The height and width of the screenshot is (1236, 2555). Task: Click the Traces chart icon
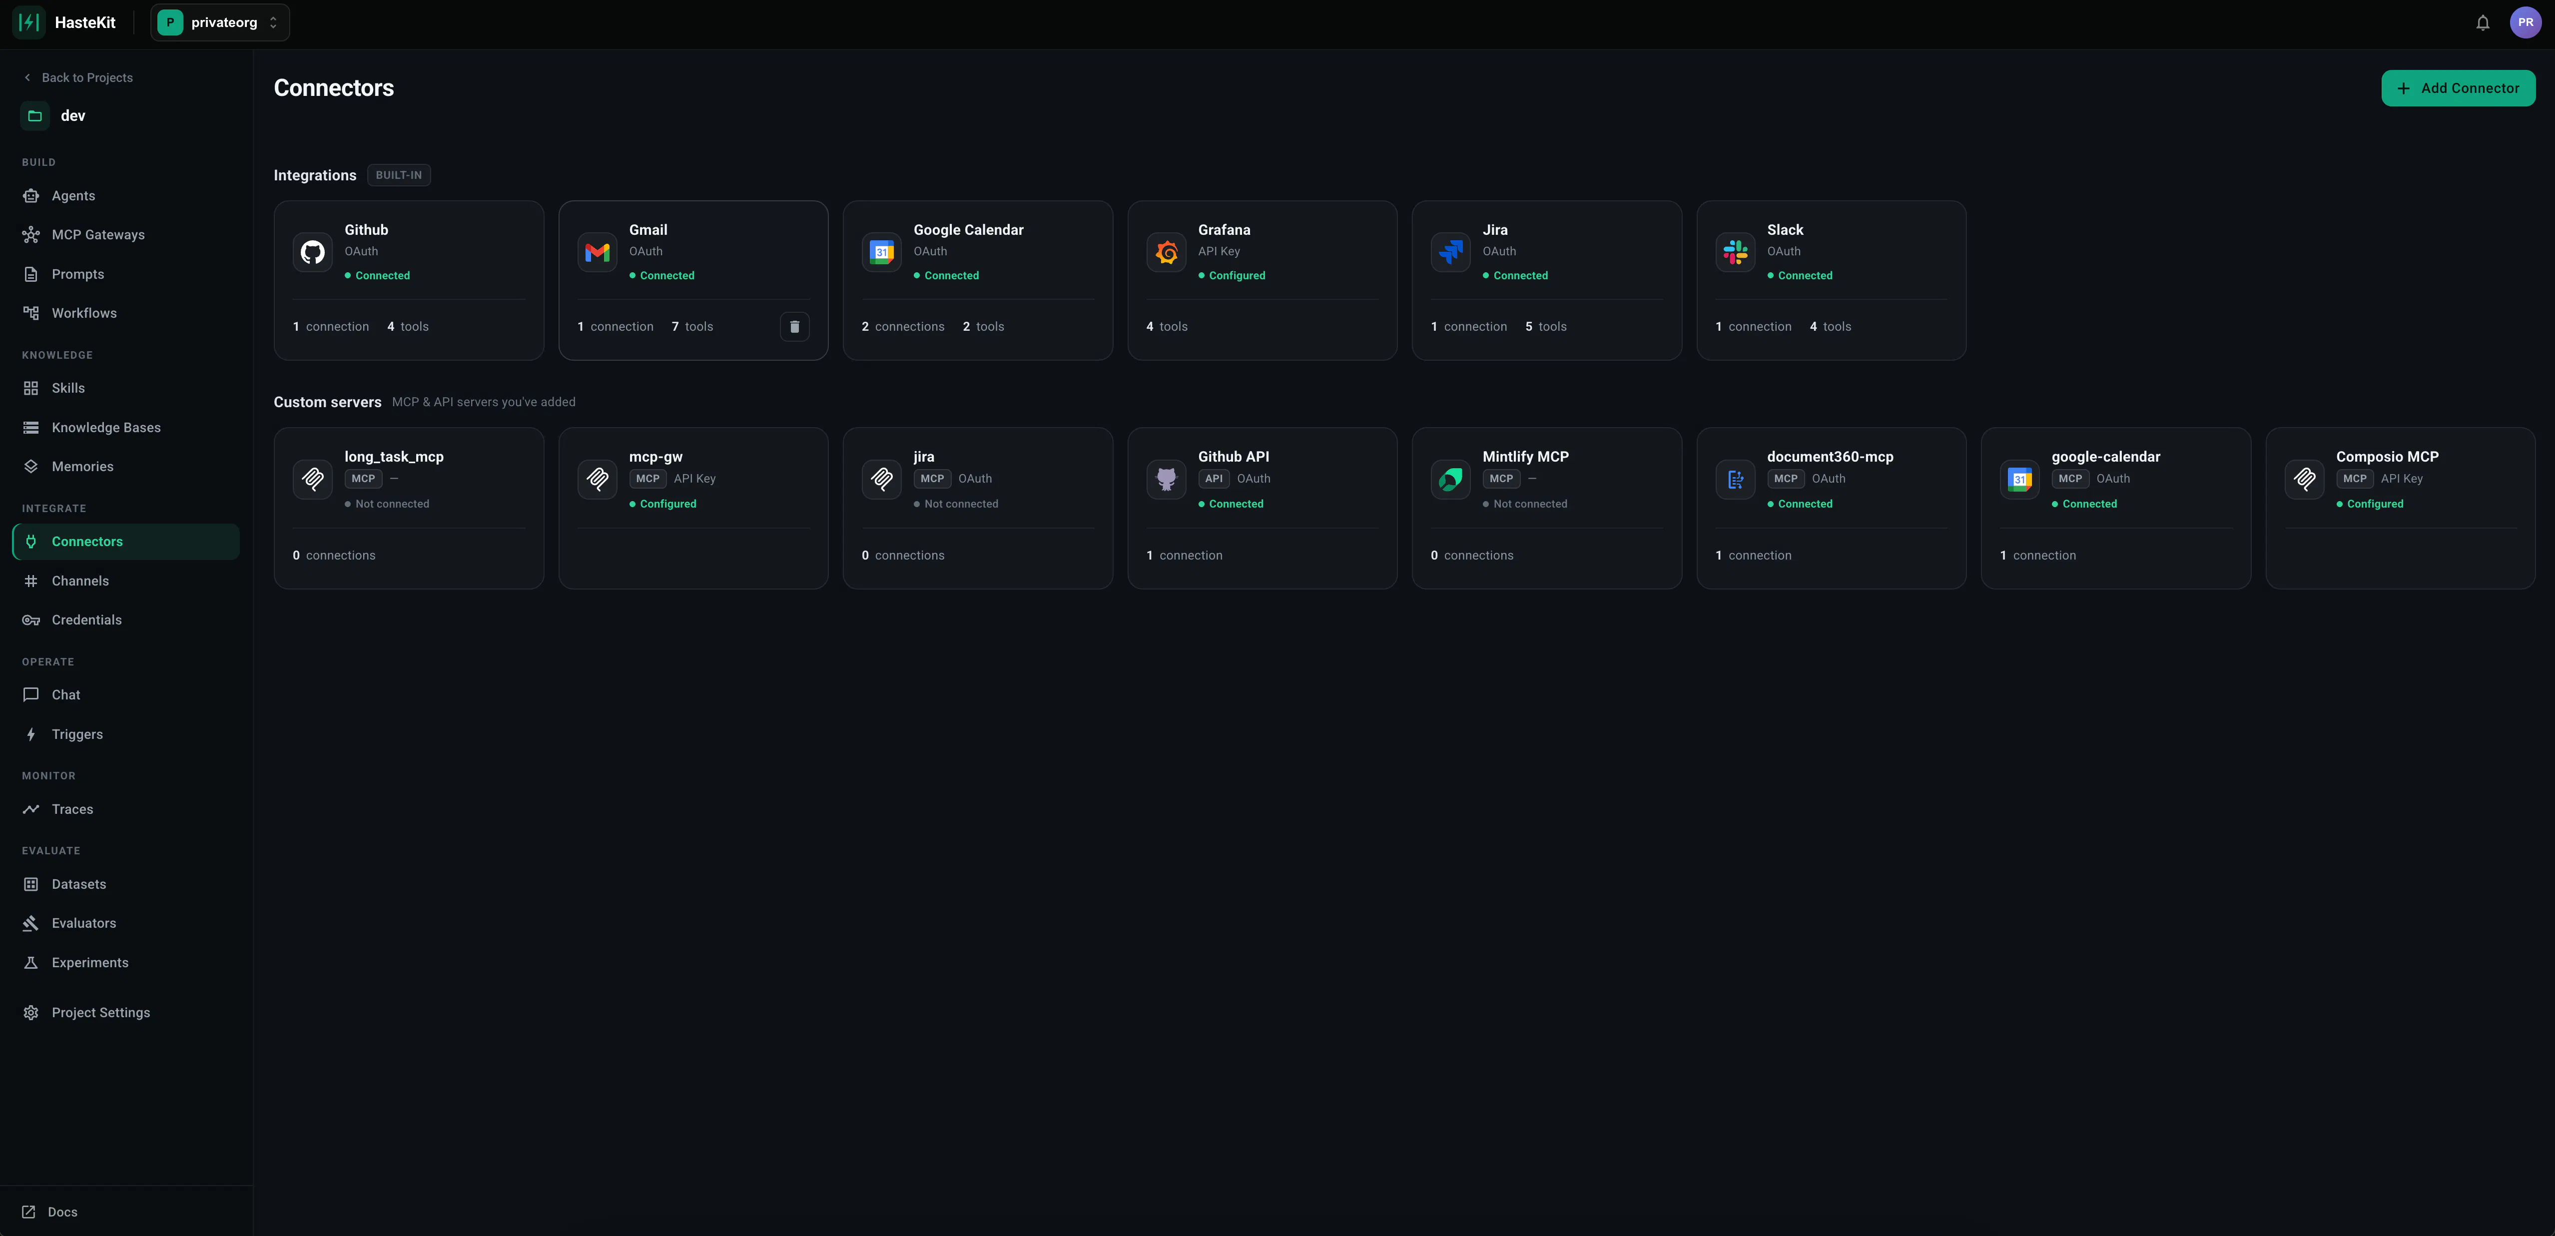point(31,809)
